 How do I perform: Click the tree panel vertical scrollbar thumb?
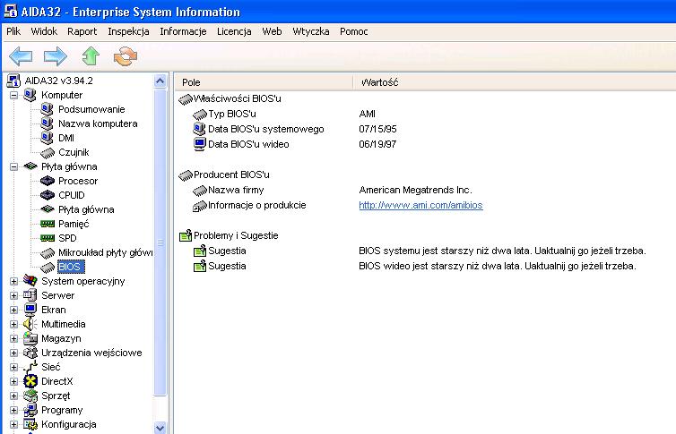[x=160, y=243]
